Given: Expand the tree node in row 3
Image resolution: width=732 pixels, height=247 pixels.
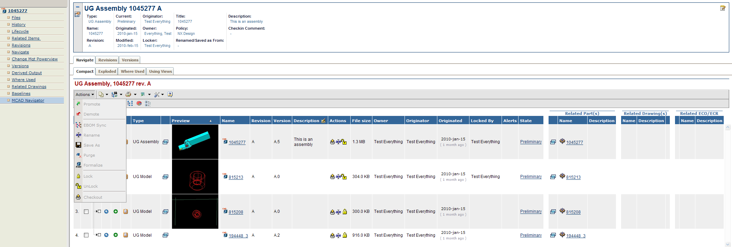Looking at the screenshot, I should (98, 211).
